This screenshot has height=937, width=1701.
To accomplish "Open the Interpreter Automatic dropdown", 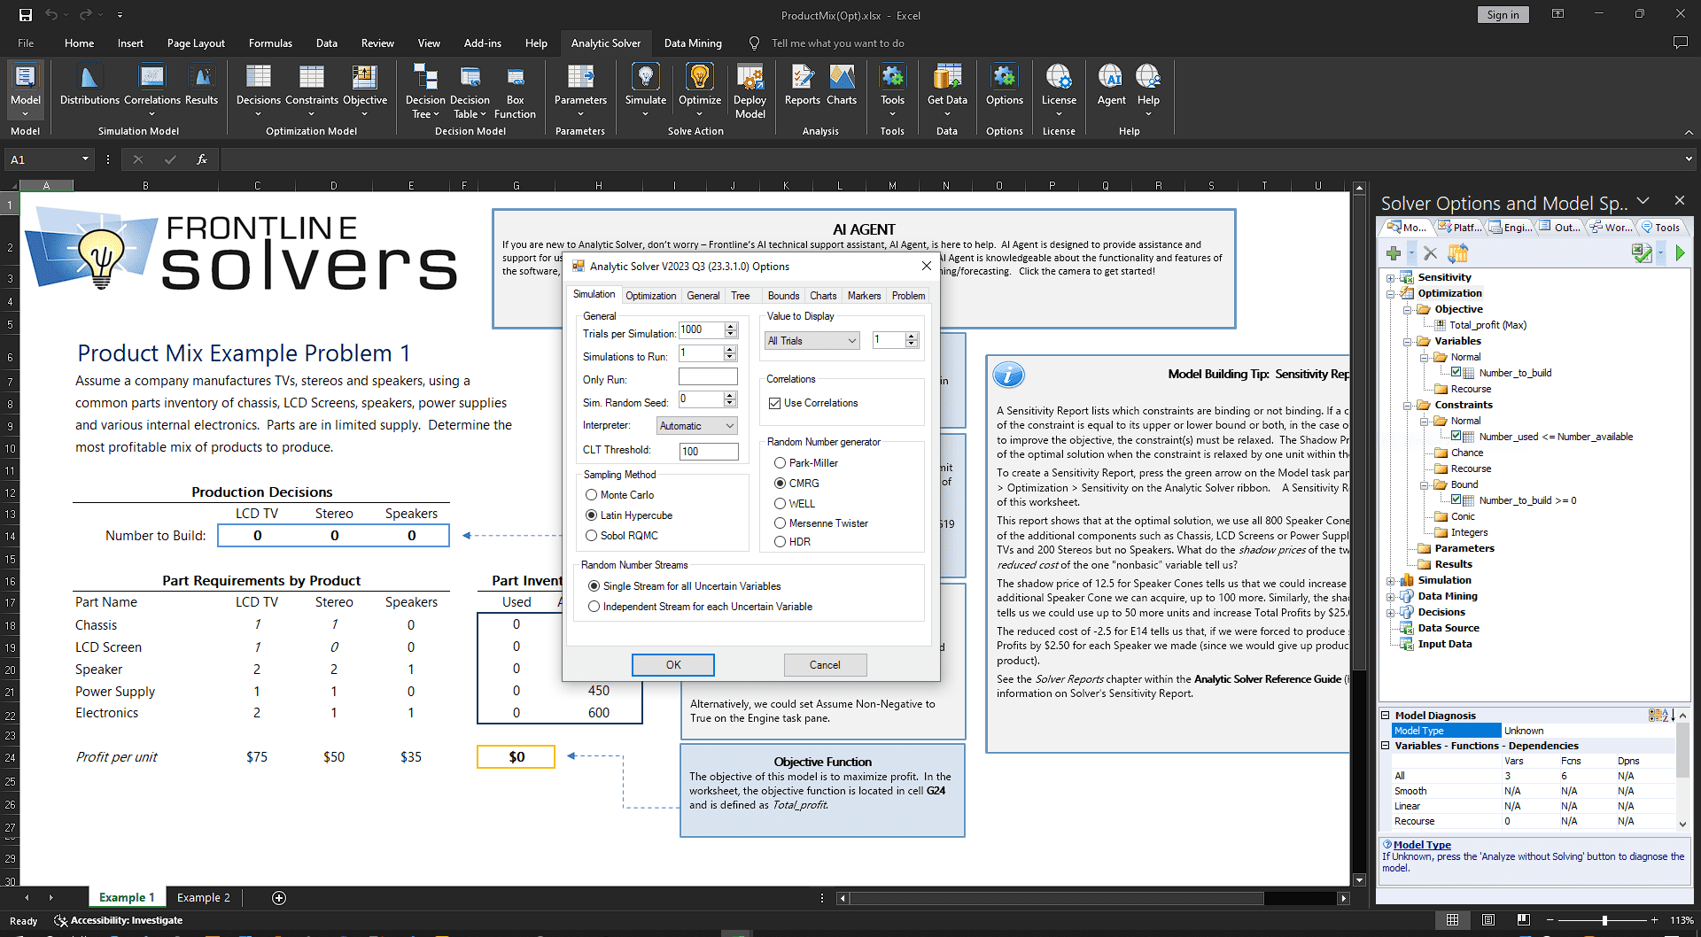I will 697,426.
